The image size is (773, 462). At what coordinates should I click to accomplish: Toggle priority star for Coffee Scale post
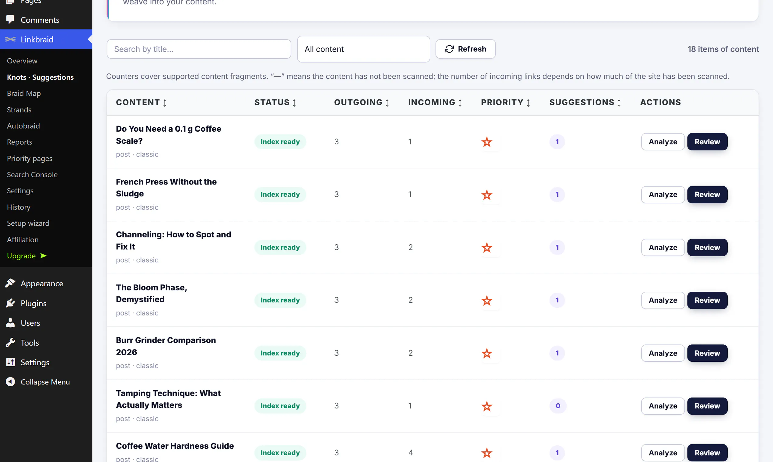[x=487, y=142]
